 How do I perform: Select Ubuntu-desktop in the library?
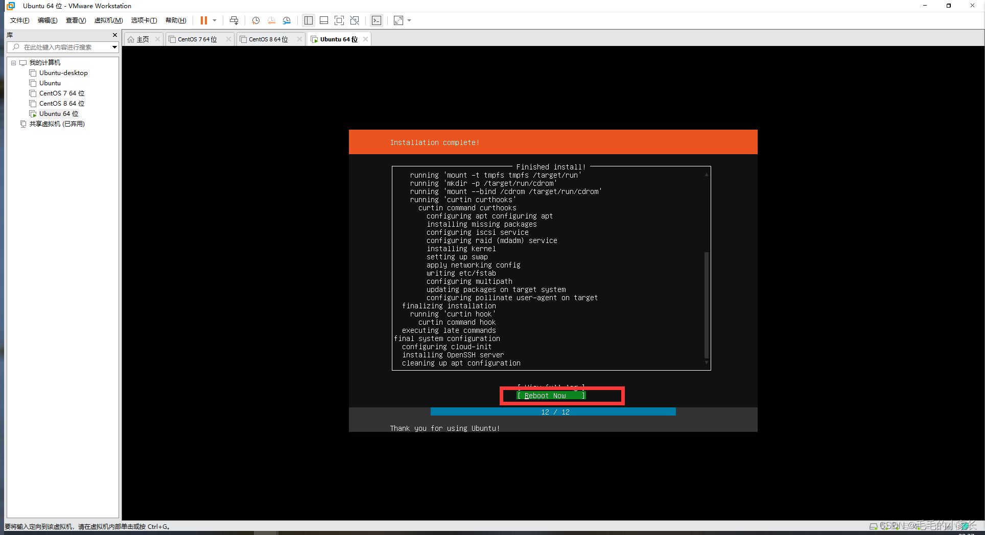tap(63, 73)
